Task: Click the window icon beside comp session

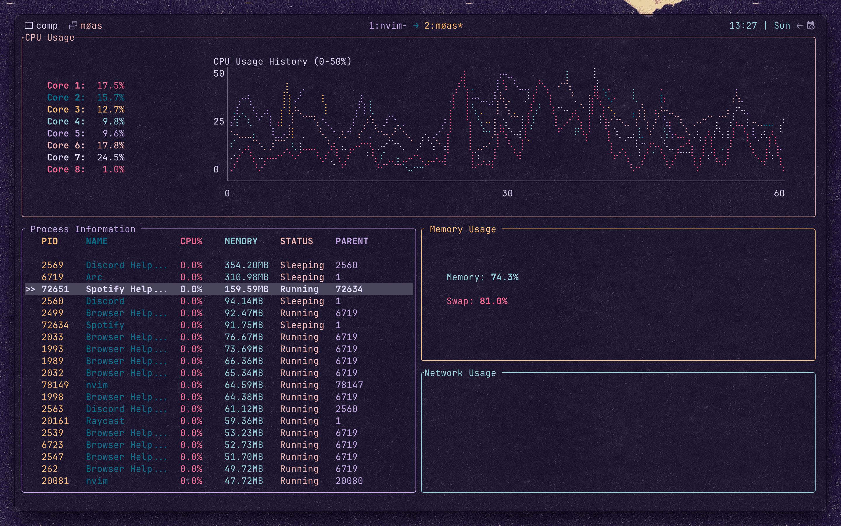Action: 29,25
